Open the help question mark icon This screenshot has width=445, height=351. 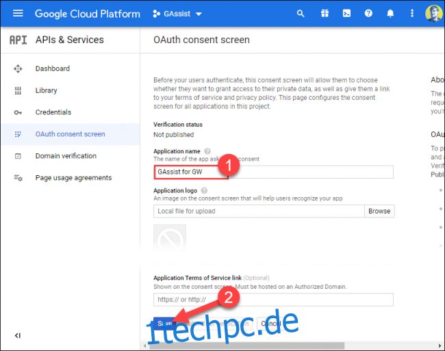(368, 13)
